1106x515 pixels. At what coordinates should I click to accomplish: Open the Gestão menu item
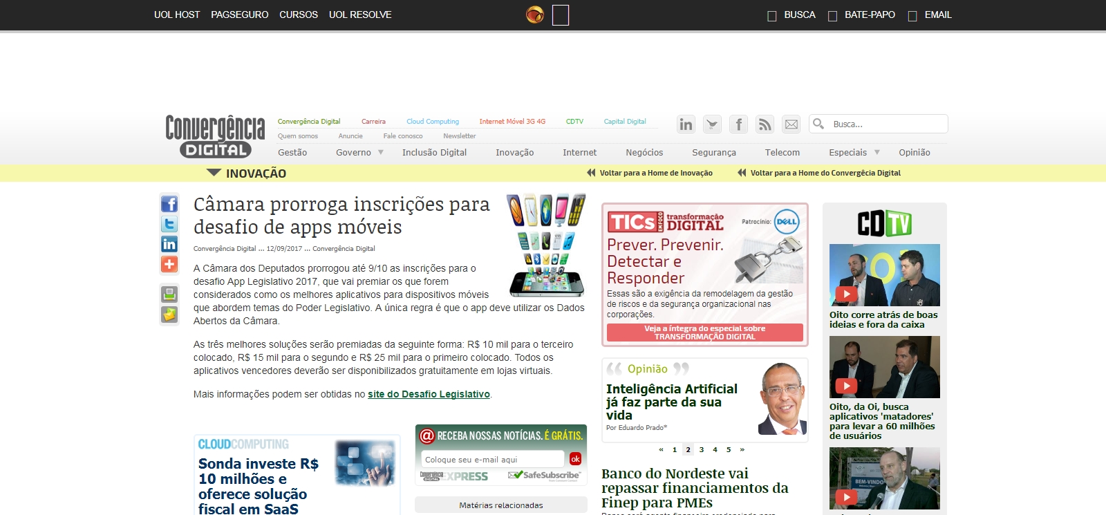pyautogui.click(x=292, y=152)
